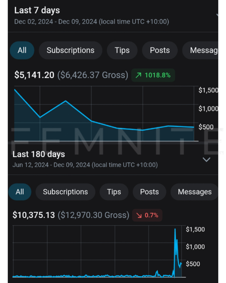Open the Last 180 days period selector
226x283 pixels.
tap(39, 154)
